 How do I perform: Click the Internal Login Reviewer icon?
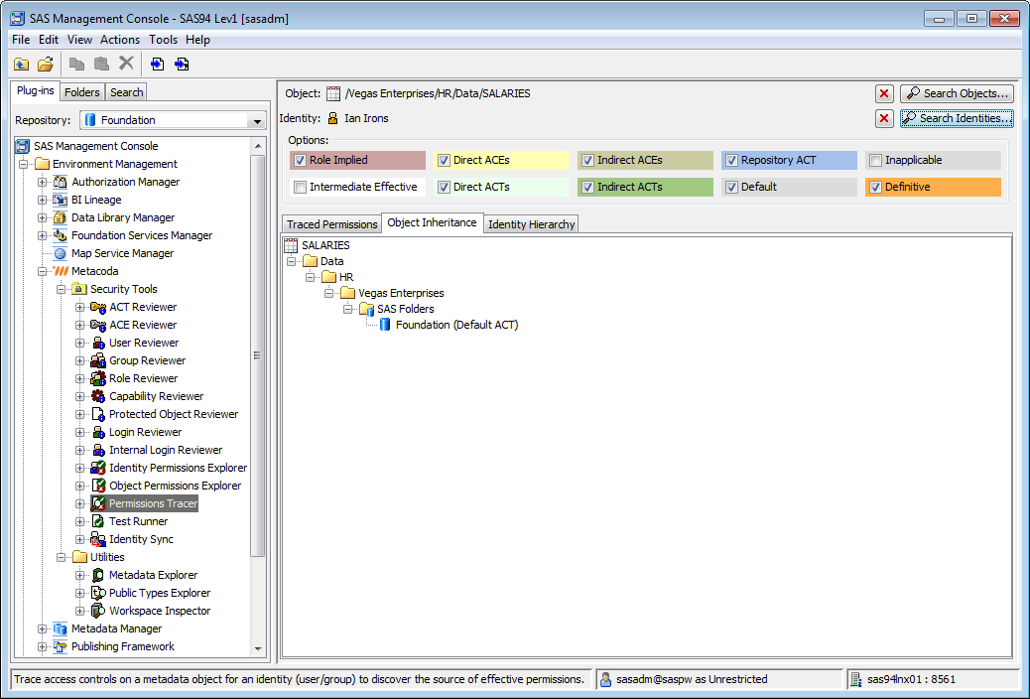98,450
